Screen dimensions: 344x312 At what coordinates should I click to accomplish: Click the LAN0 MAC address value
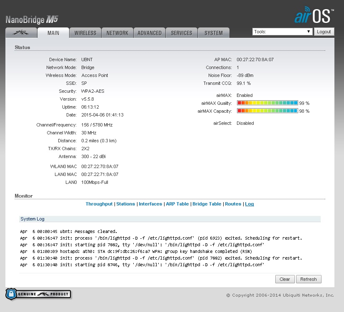(100, 174)
